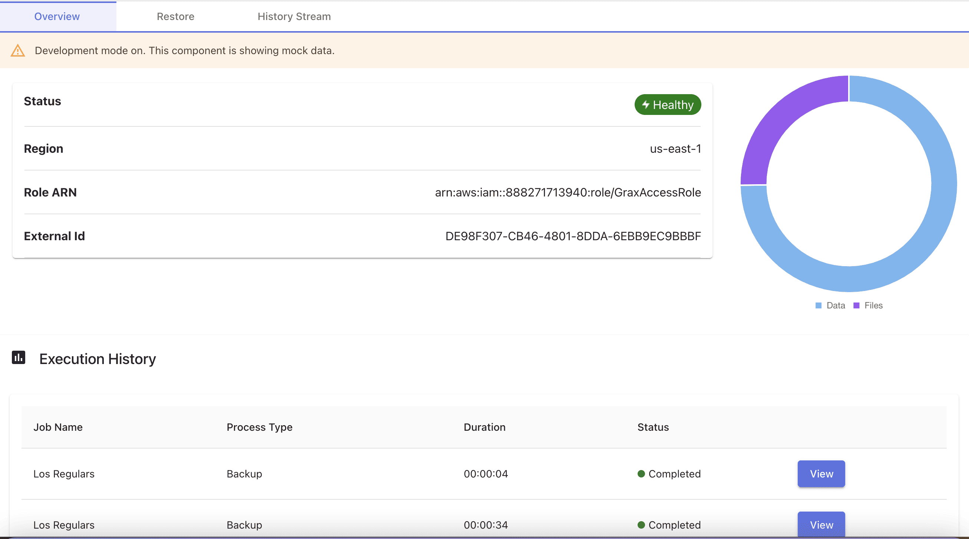Viewport: 969px width, 539px height.
Task: Click the green Completed dot, first row
Action: point(641,473)
